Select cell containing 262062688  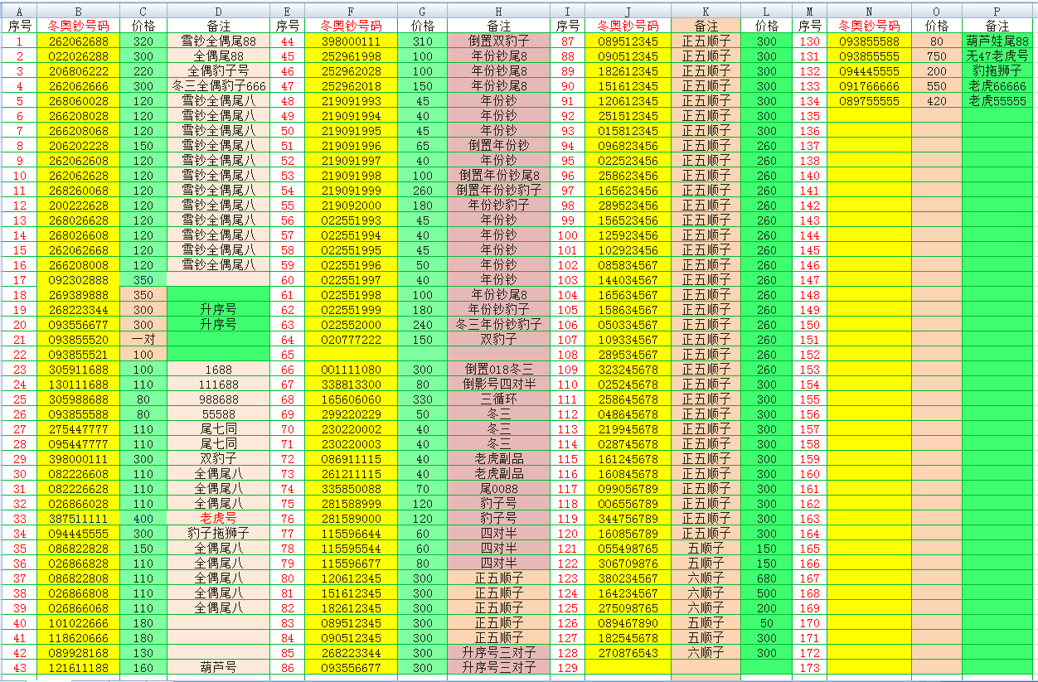[x=78, y=41]
